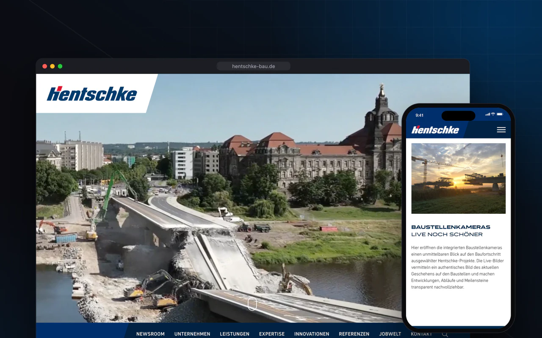
Task: Tap the 'LIVE NOCH SCHÖNER' subheading on the phone
Action: point(447,234)
